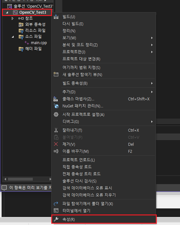This screenshot has height=225, width=180.
Task: Select 검색 데이터베이스 오류 지우기
Action: click(104, 195)
